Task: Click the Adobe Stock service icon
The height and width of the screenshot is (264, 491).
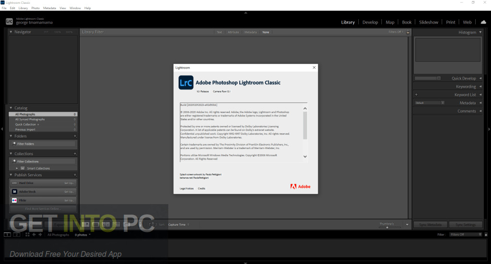Action: (x=14, y=192)
